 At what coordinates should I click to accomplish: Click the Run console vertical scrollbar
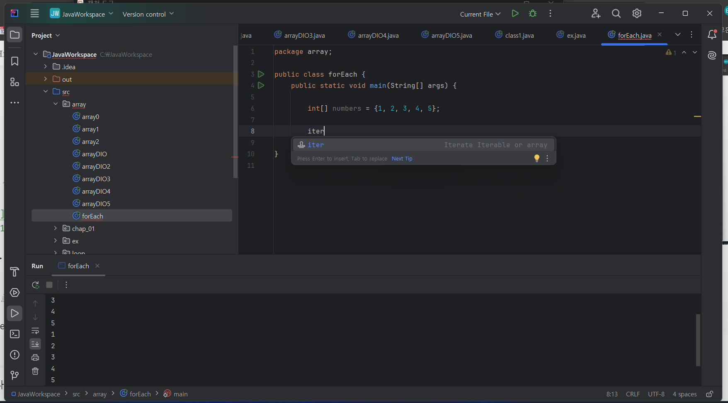pyautogui.click(x=698, y=340)
